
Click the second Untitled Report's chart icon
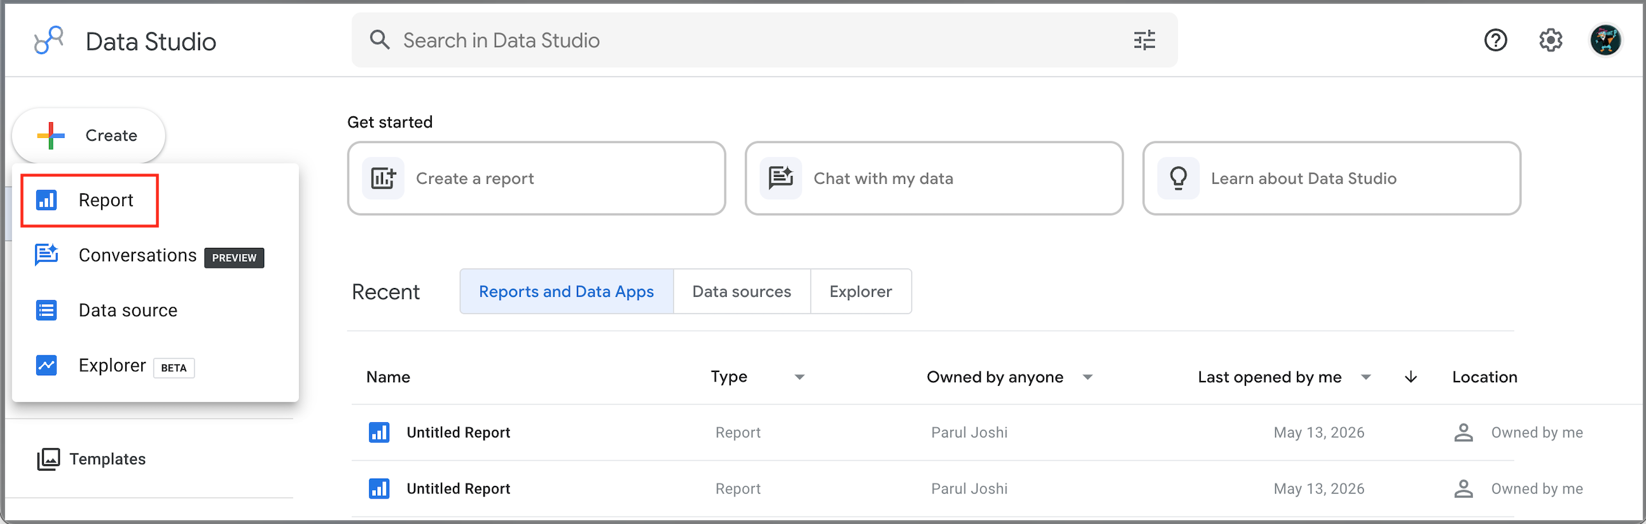(x=380, y=489)
